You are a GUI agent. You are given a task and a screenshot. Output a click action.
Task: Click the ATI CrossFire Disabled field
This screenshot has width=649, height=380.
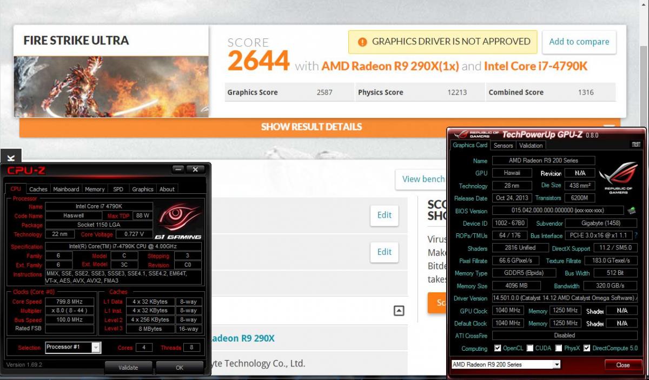click(x=565, y=336)
